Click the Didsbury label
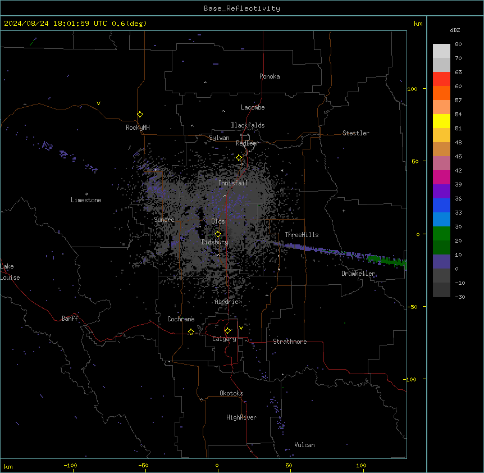484x473 pixels. coord(215,242)
